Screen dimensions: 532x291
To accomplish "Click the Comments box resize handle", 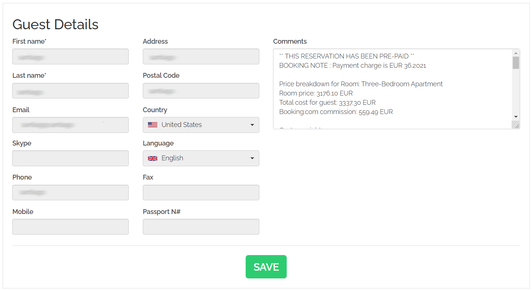I will tap(516, 126).
